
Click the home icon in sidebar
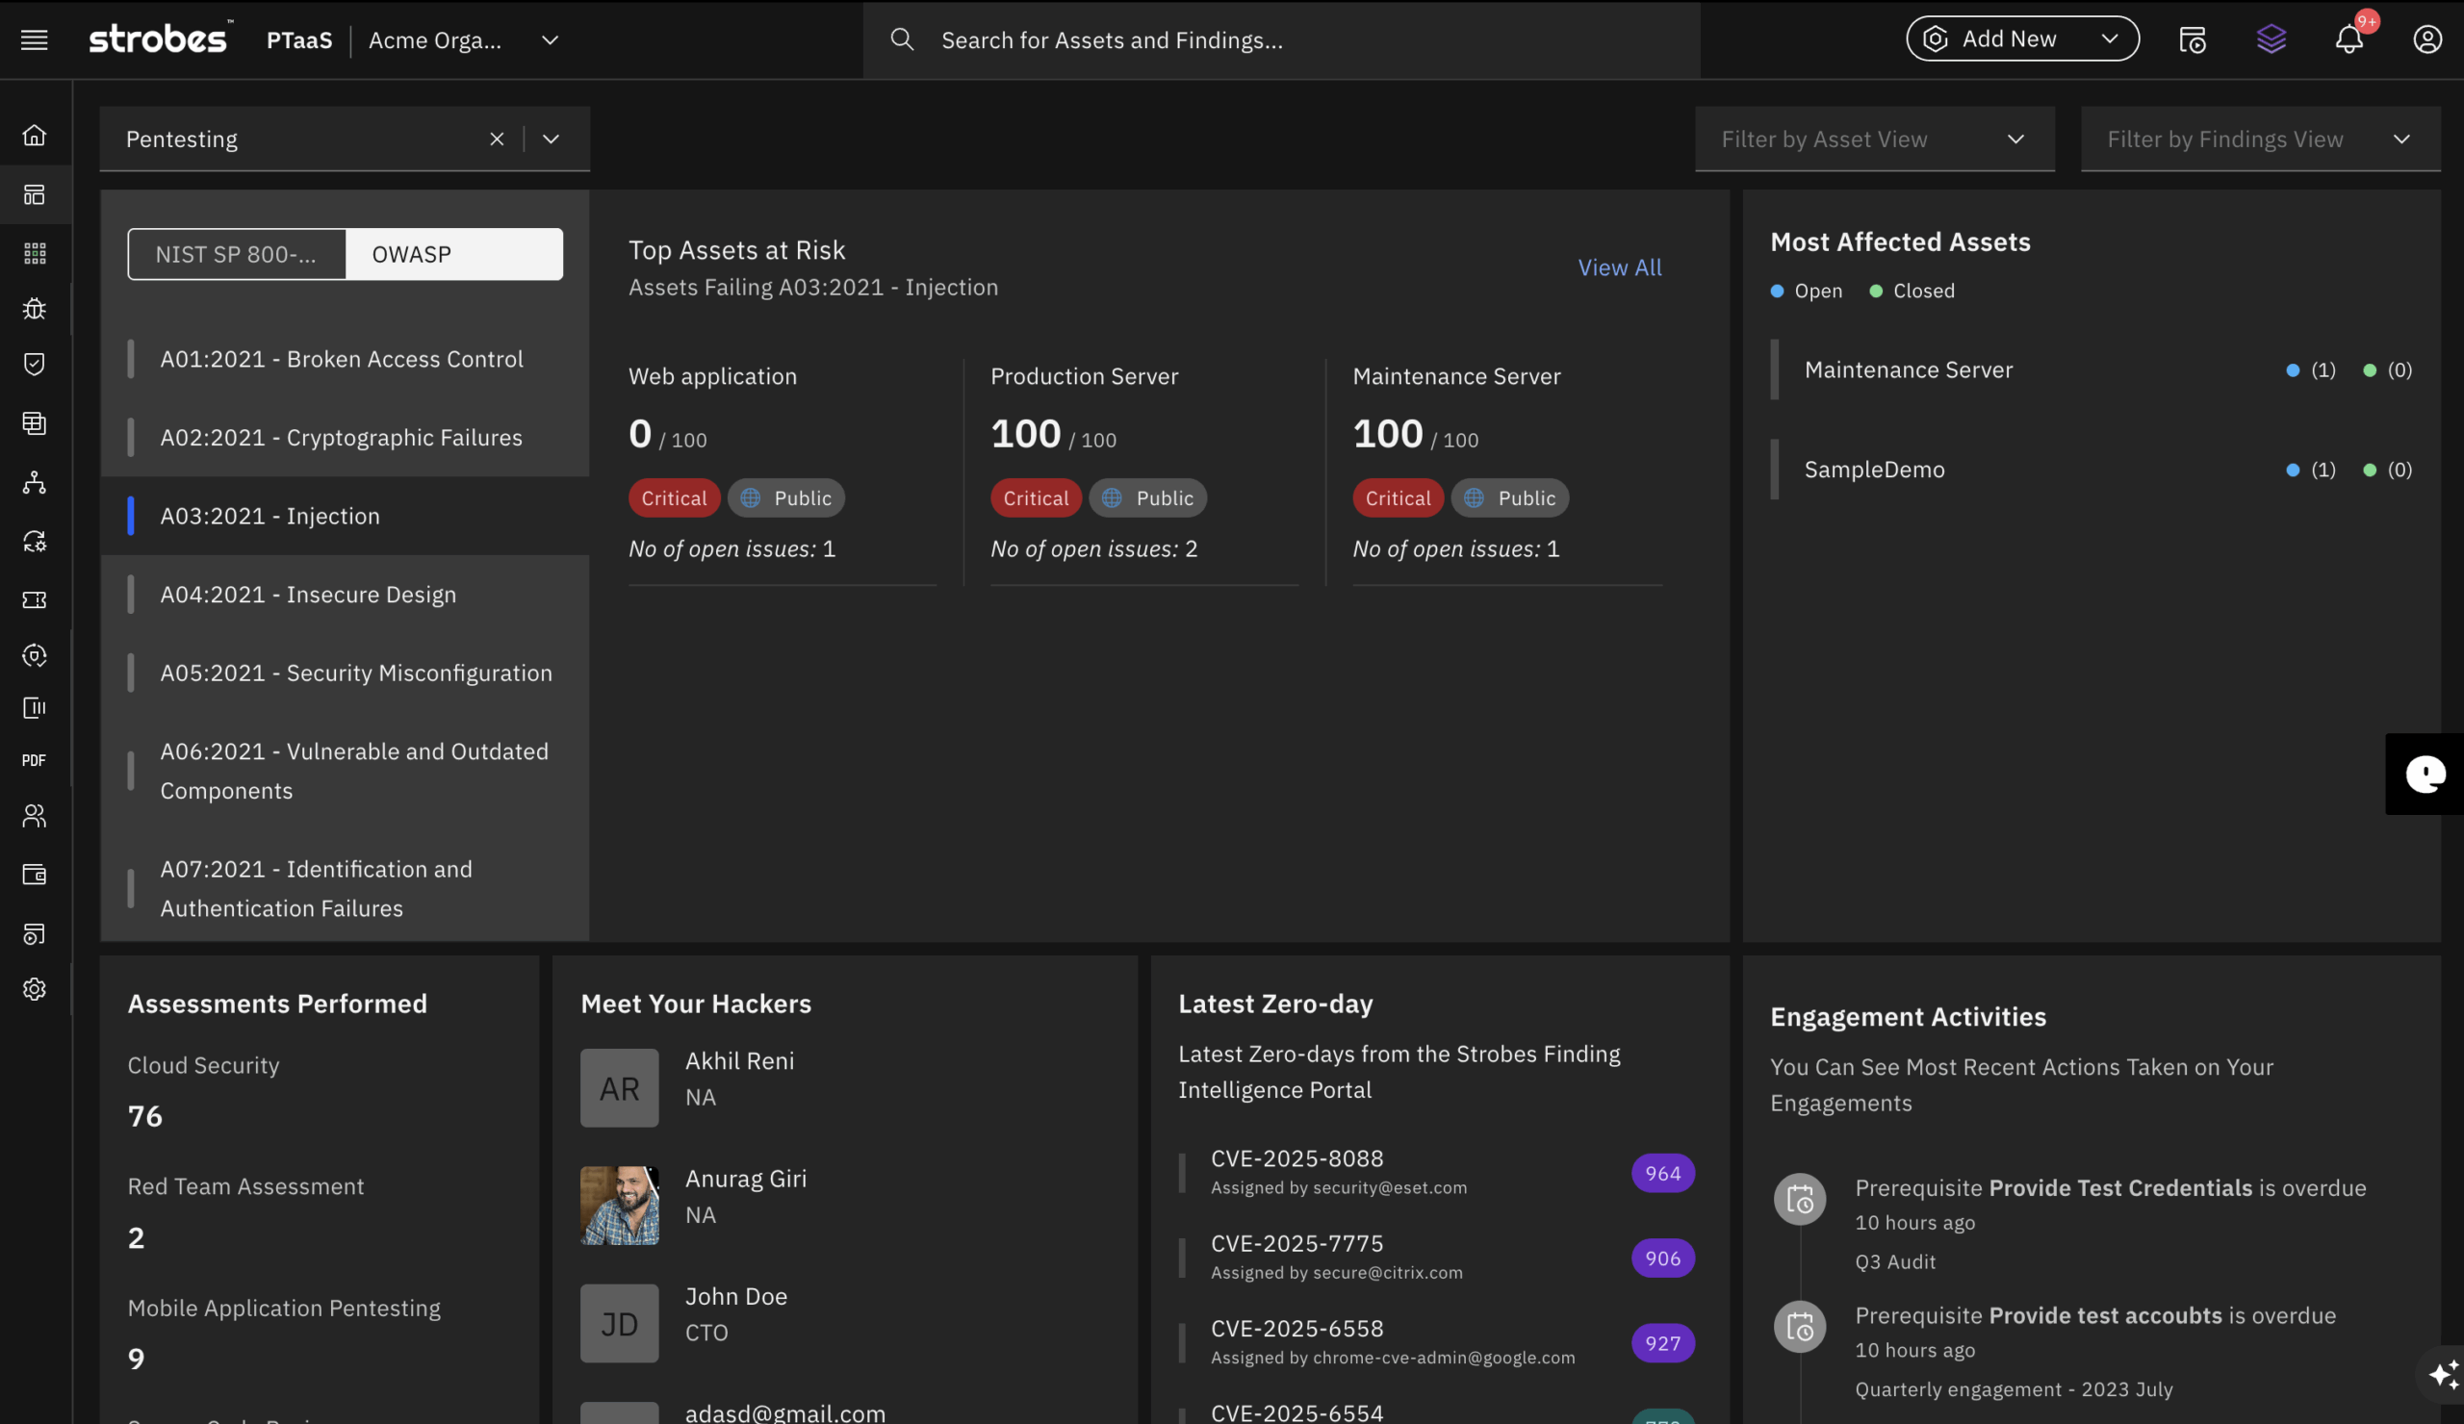point(35,136)
